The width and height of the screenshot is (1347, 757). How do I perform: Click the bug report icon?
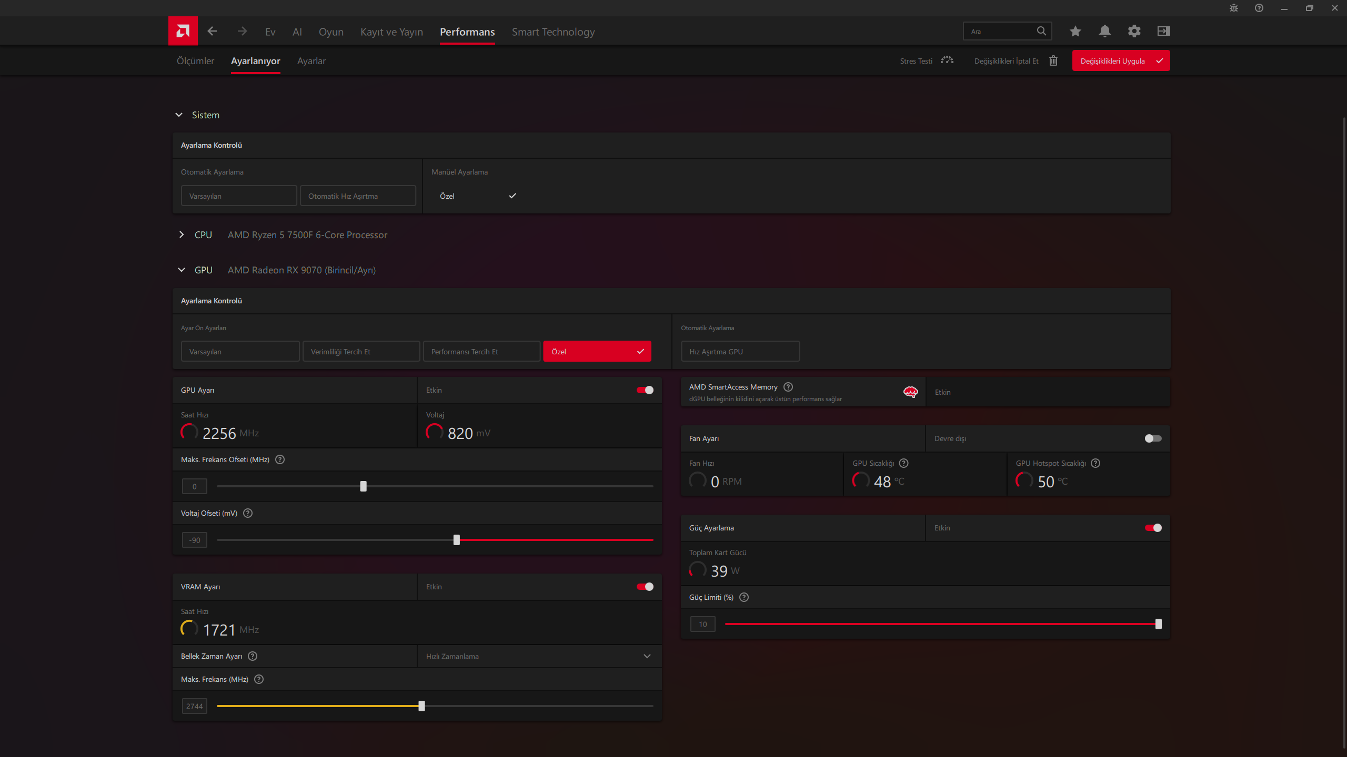pyautogui.click(x=1233, y=8)
